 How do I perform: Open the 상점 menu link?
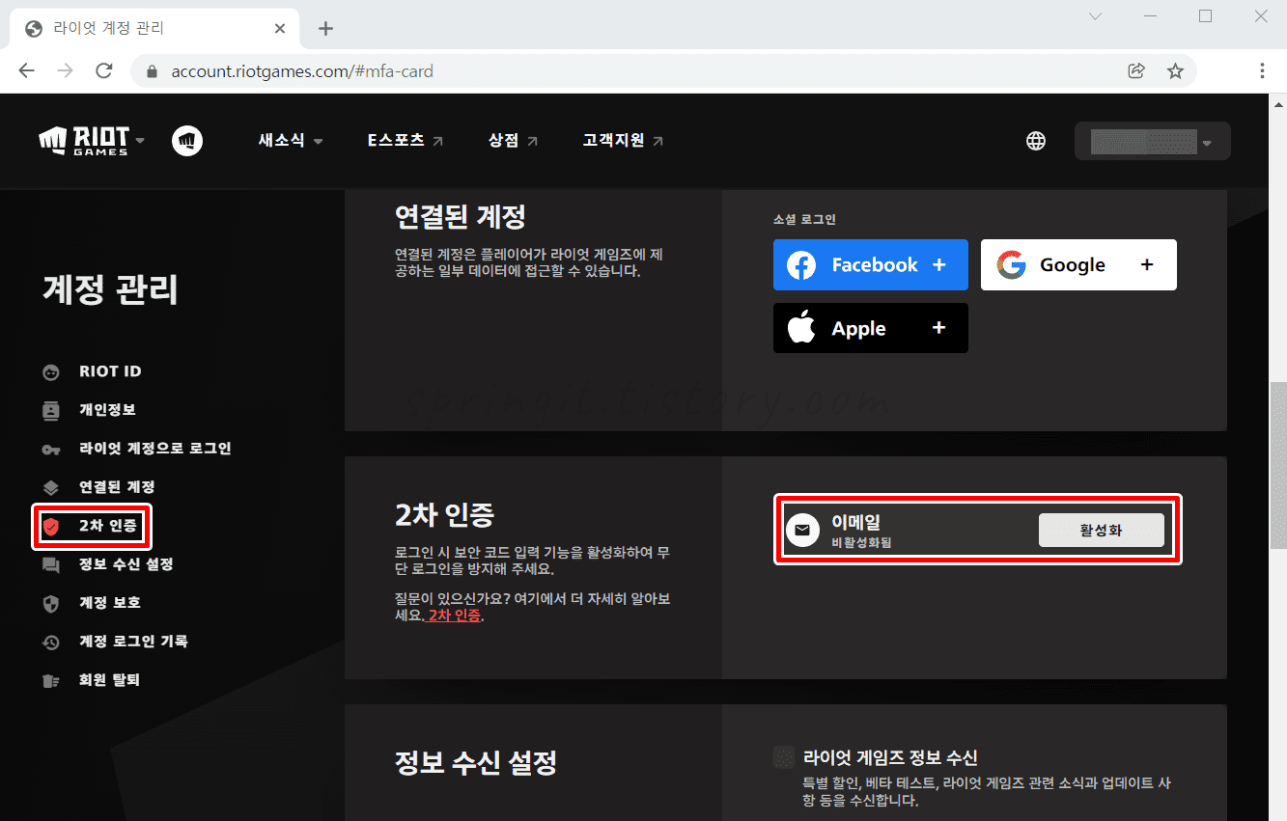(x=514, y=141)
